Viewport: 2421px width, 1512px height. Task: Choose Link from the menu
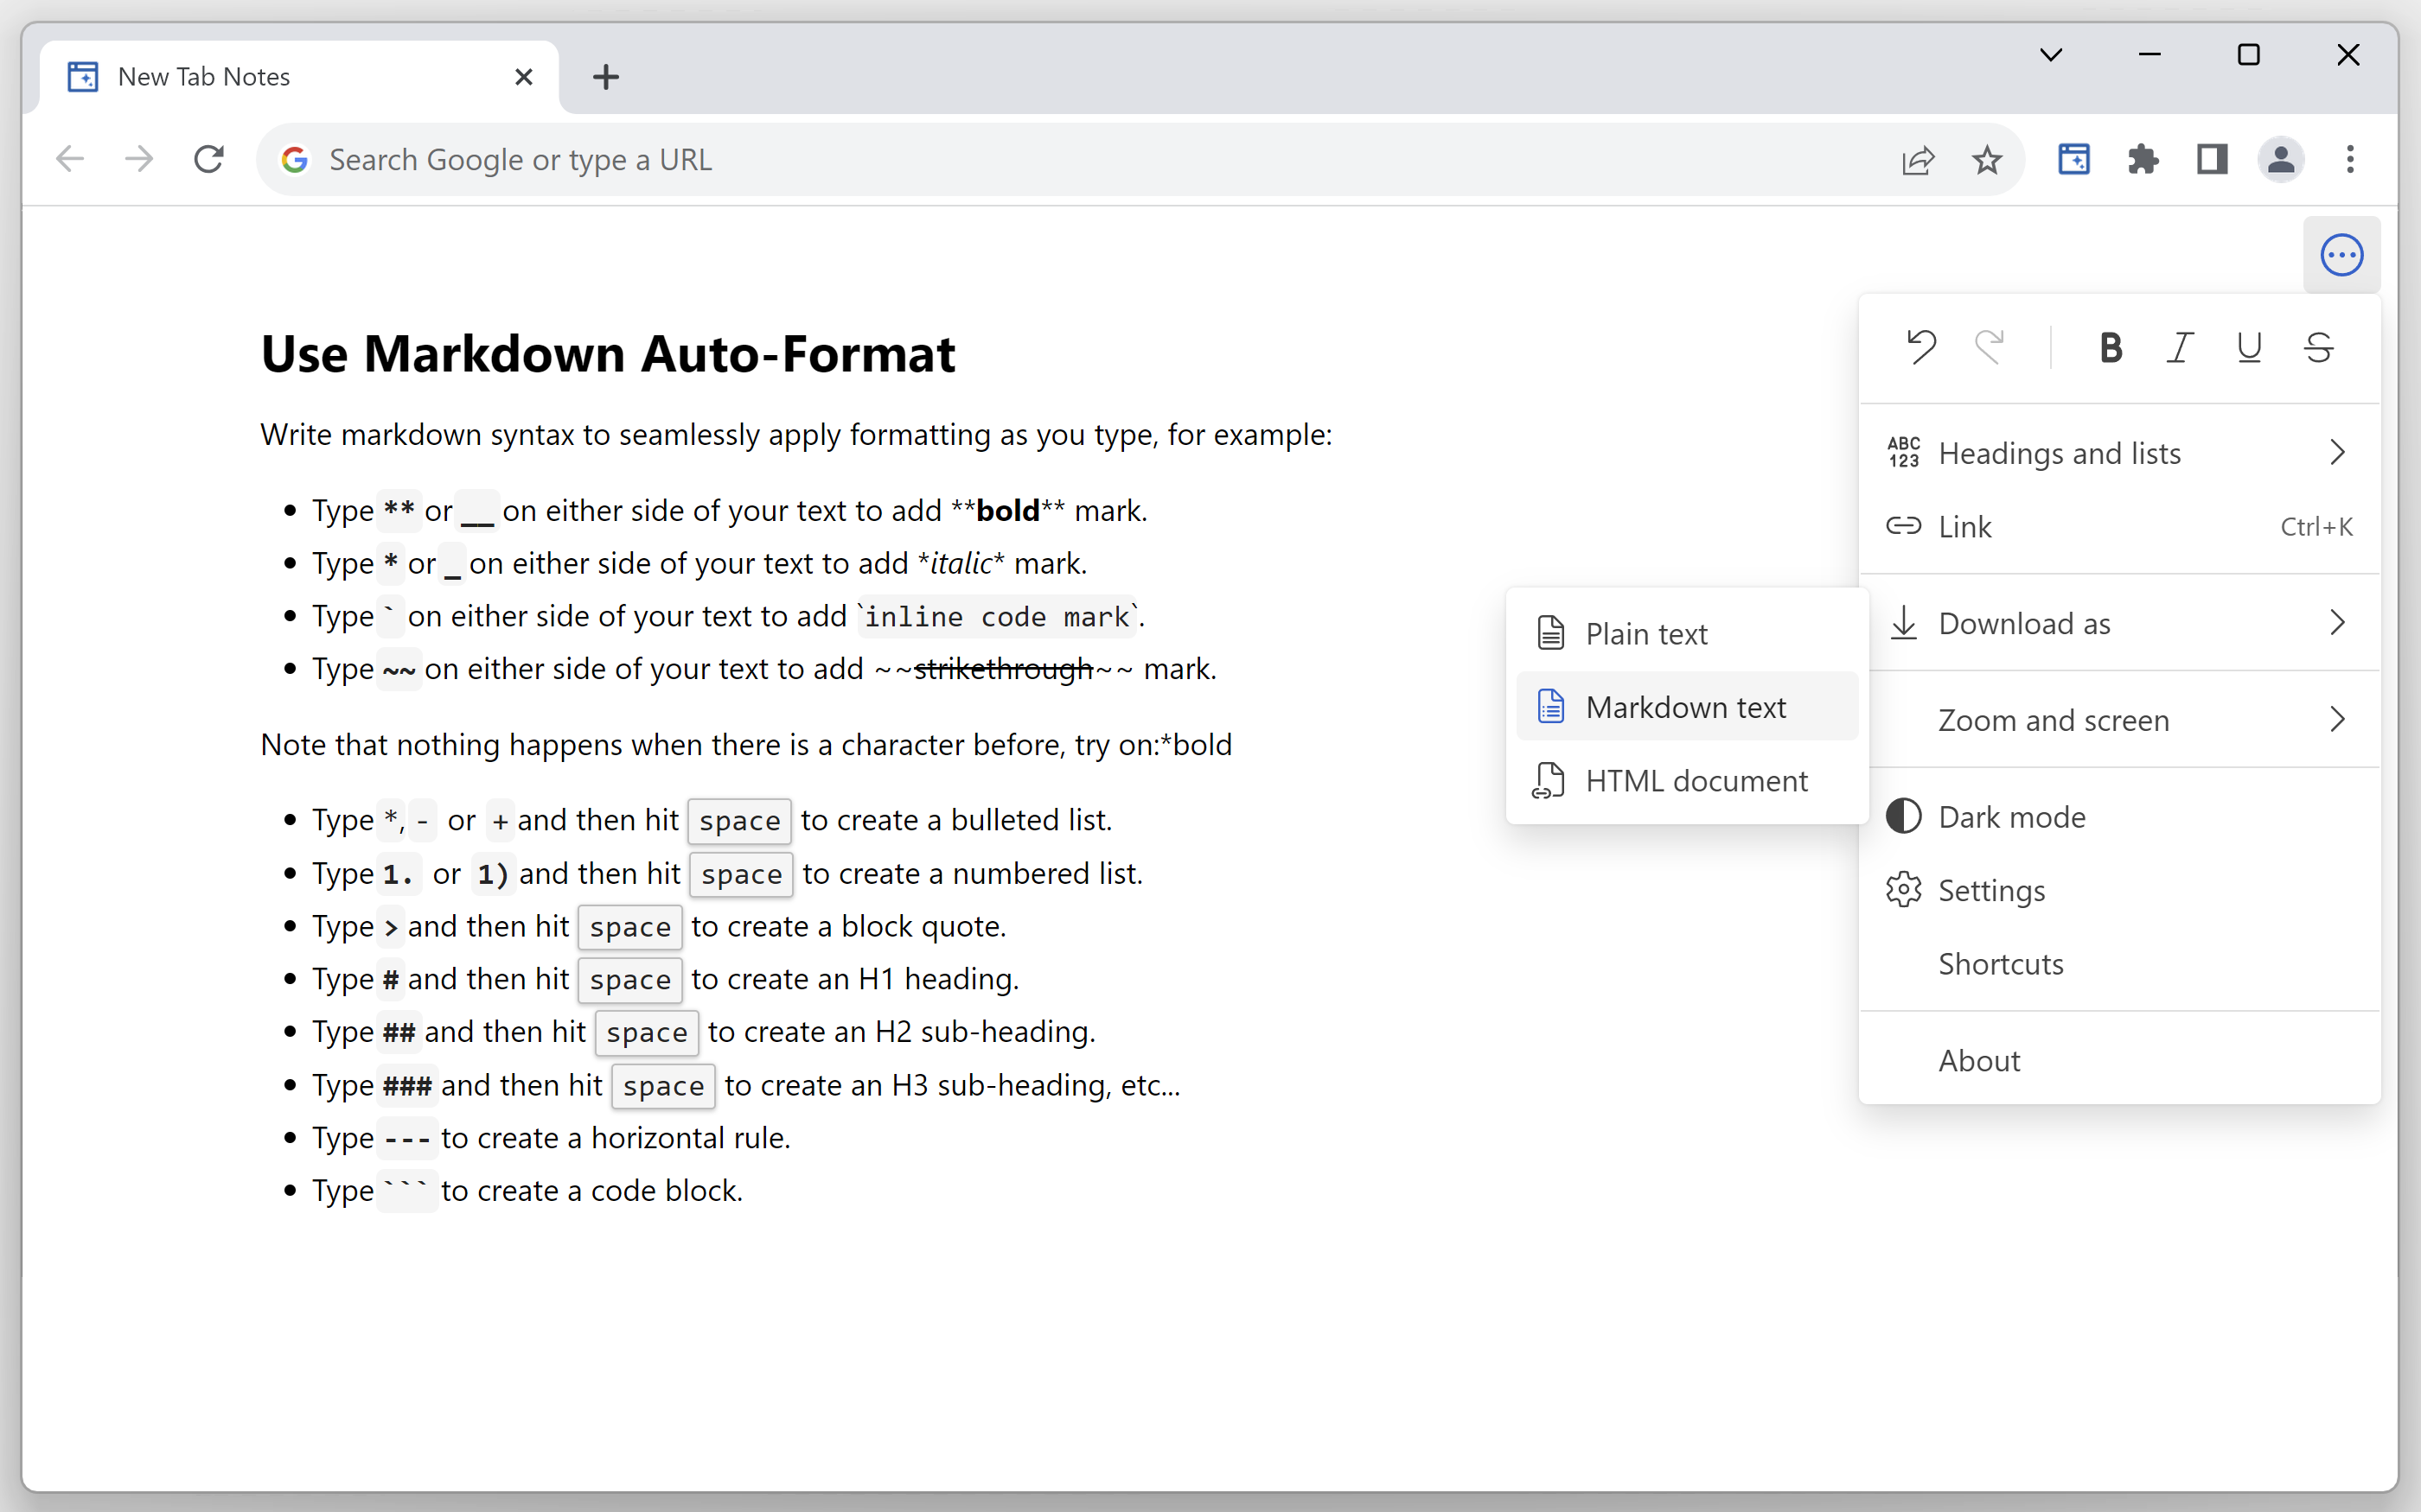click(x=2119, y=526)
